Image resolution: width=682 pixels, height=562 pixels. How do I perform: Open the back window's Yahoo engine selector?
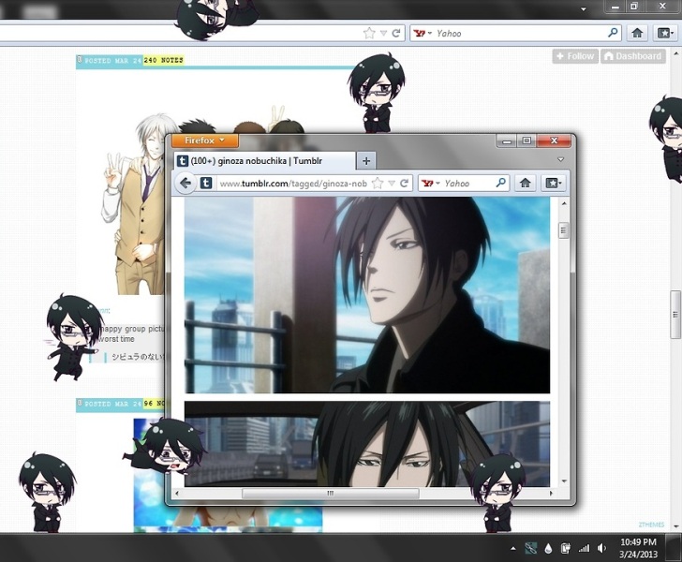(423, 33)
